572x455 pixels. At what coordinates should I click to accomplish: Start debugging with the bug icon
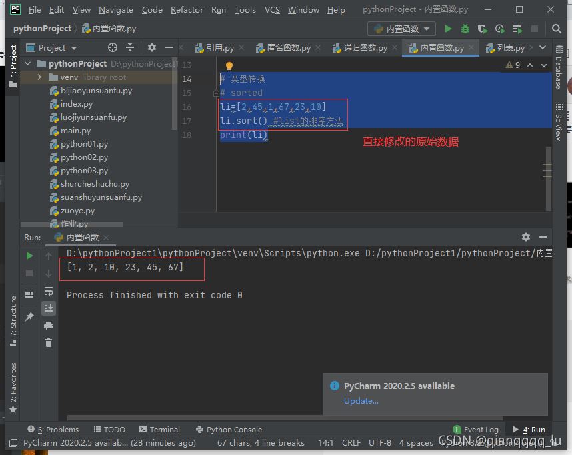coord(465,29)
